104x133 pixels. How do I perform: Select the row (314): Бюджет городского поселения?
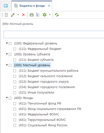pos(47,87)
